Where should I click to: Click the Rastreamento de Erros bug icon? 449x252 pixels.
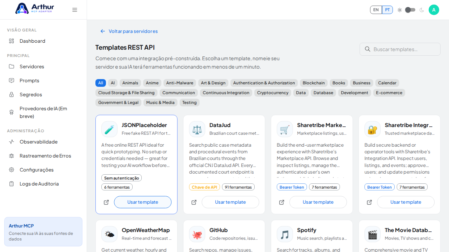coord(12,156)
